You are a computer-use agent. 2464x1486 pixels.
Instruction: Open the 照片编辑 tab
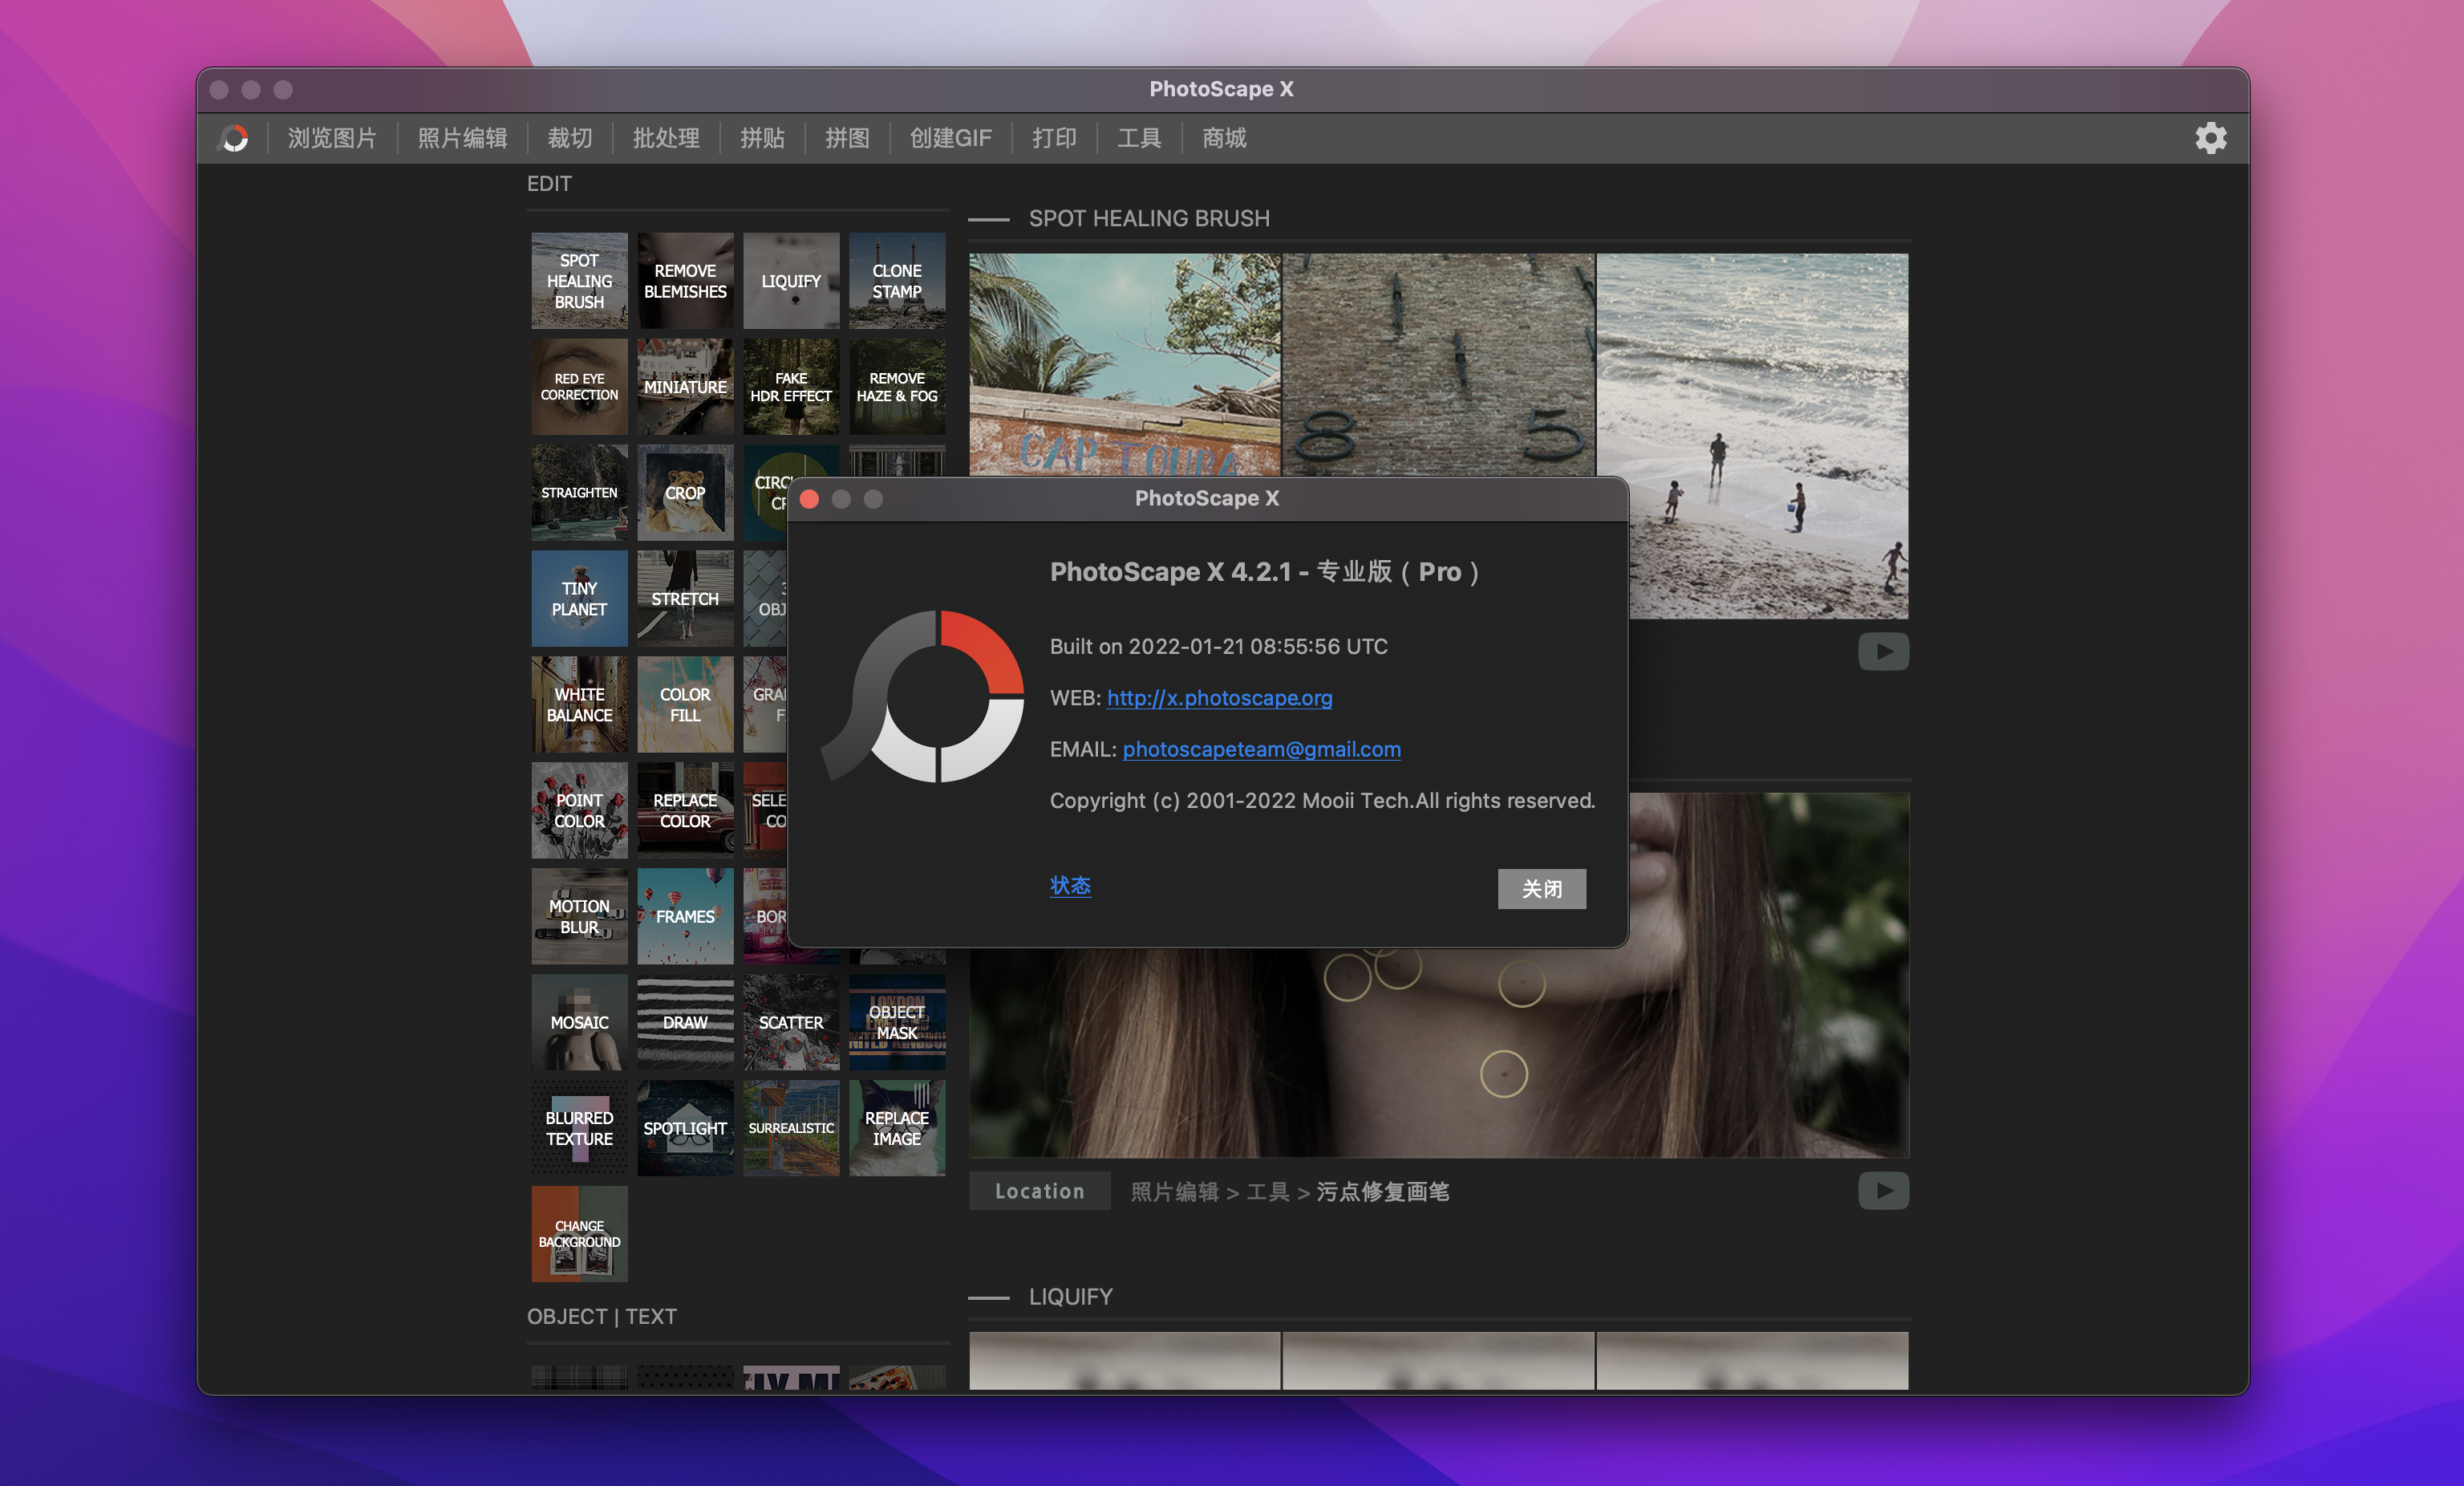pyautogui.click(x=462, y=138)
